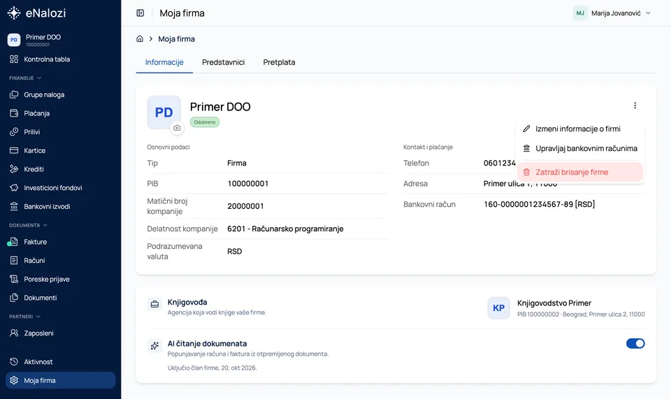Screen dimensions: 671x399
Task: Click the Plaćanja wallet icon
Action: point(14,113)
